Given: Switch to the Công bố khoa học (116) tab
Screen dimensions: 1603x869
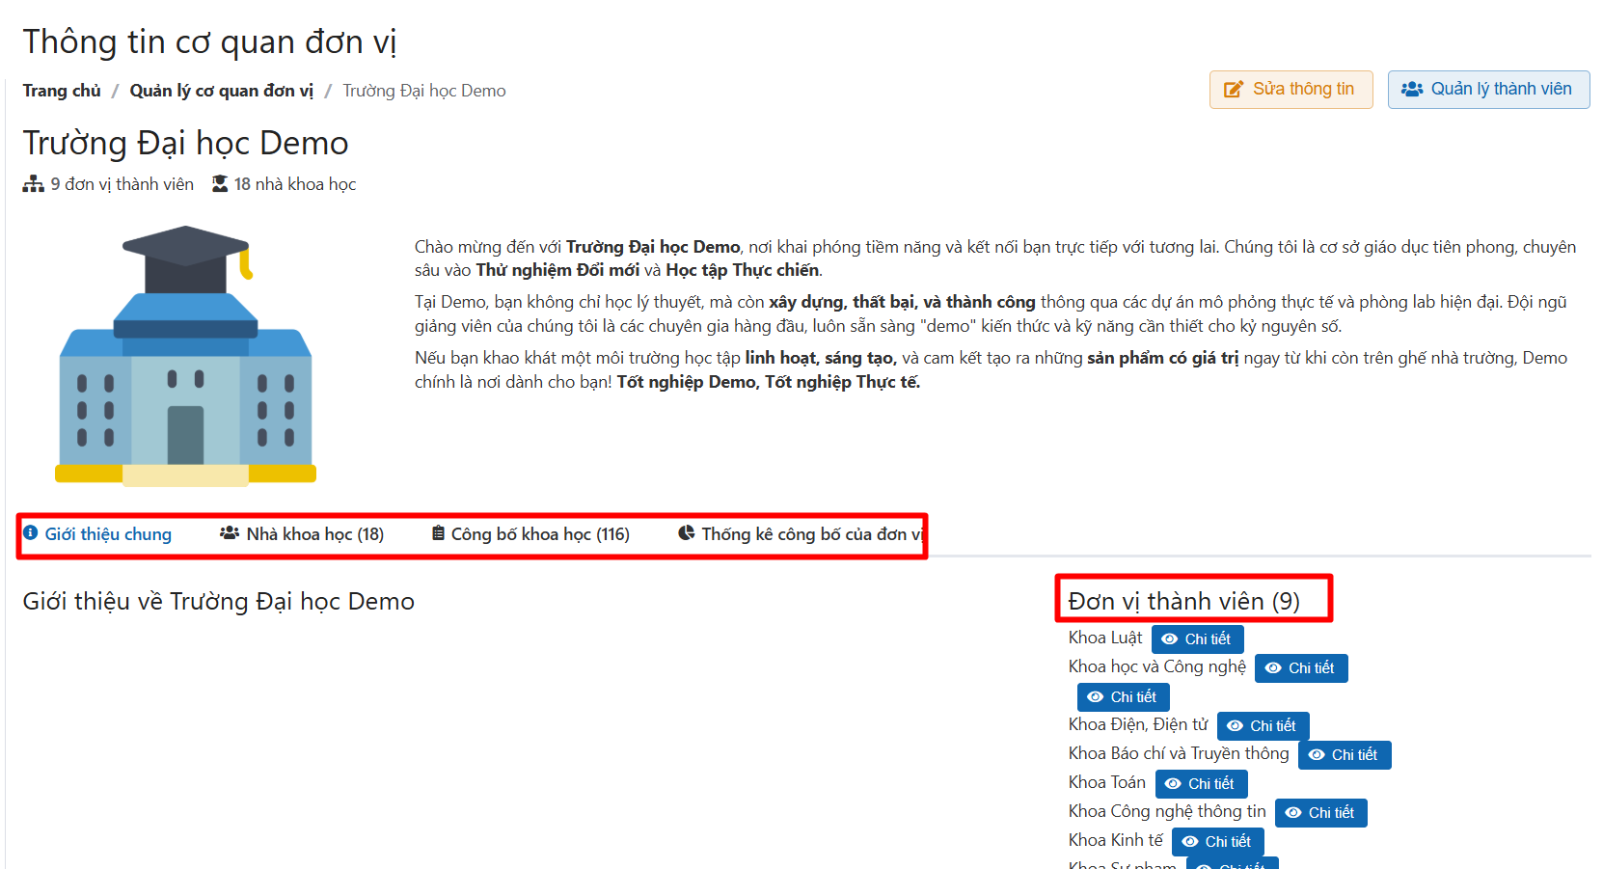Looking at the screenshot, I should (530, 534).
